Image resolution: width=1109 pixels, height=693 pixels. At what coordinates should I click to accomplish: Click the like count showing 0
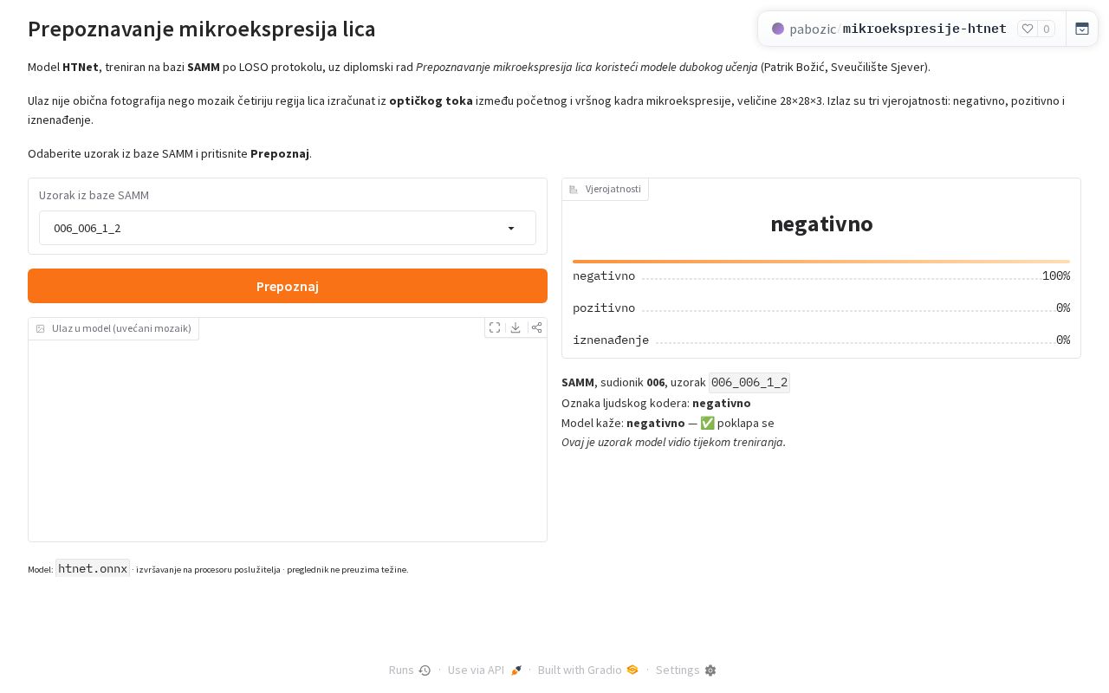(x=1047, y=29)
